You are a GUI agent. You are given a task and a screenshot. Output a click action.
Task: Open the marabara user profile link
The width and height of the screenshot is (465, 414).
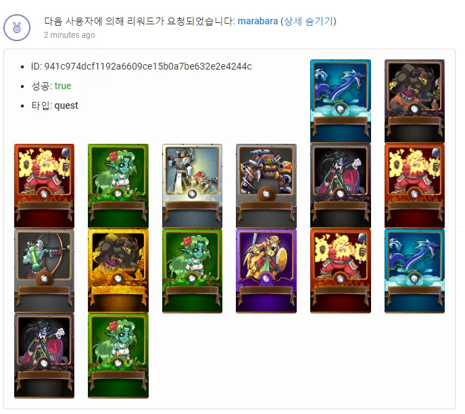coord(258,21)
